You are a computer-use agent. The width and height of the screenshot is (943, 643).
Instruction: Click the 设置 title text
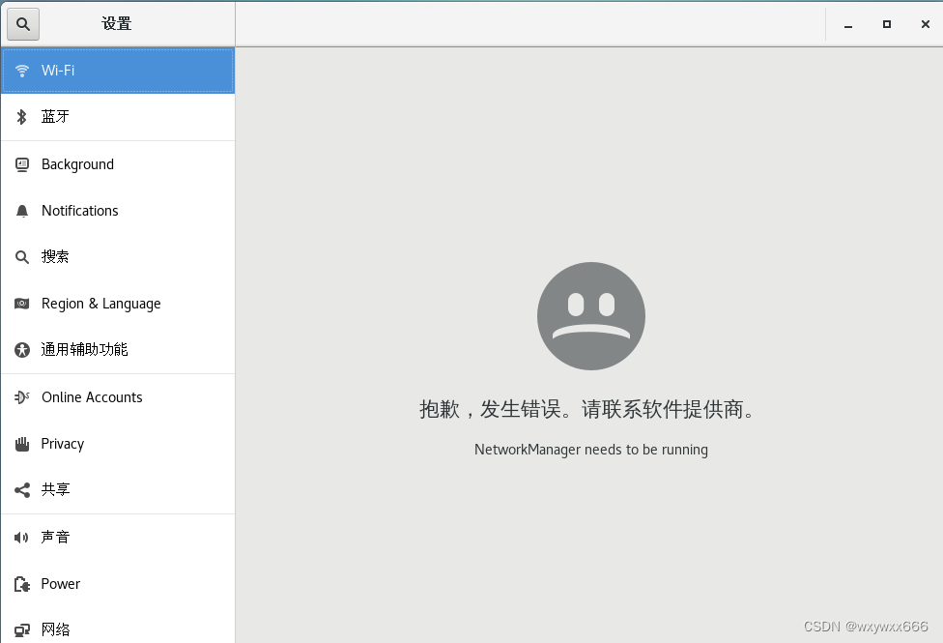[117, 24]
